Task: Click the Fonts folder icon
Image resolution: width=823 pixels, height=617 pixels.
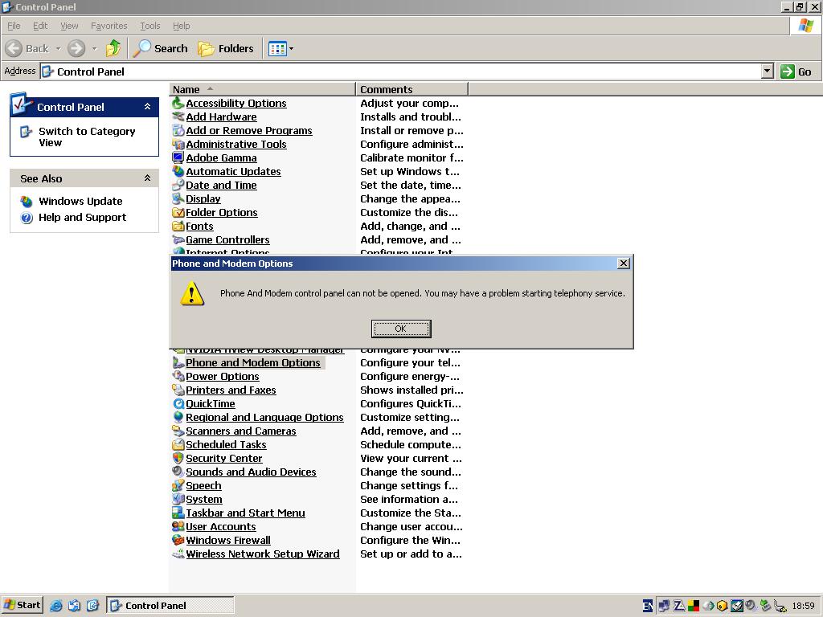Action: click(x=178, y=226)
